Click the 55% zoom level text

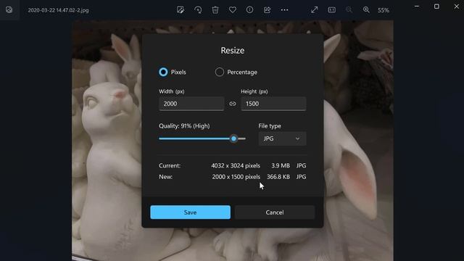(384, 10)
